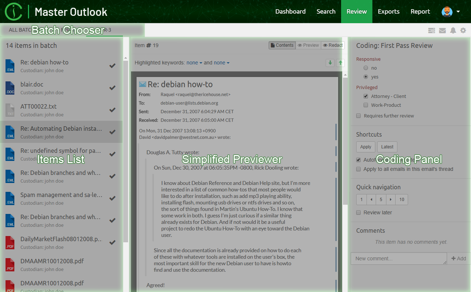Viewport: 471px width, 292px height.
Task: Uncheck the Attorney - Client checkbox
Action: pyautogui.click(x=366, y=96)
